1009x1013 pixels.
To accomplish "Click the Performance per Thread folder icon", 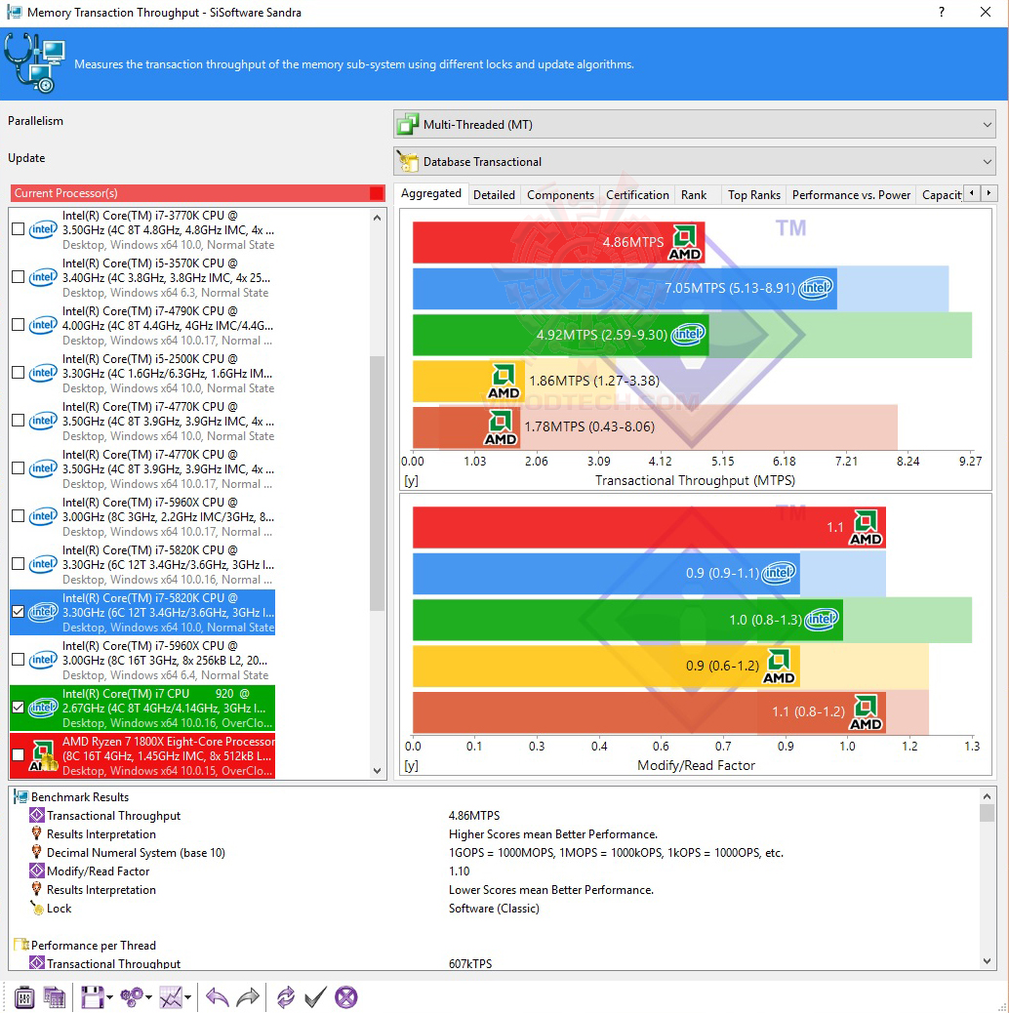I will (20, 945).
